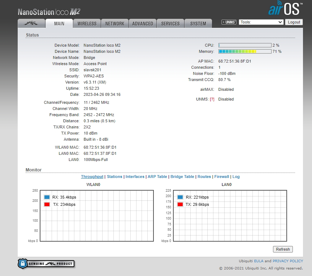
Task: Click the SSID value slavsk201
Action: pos(92,70)
